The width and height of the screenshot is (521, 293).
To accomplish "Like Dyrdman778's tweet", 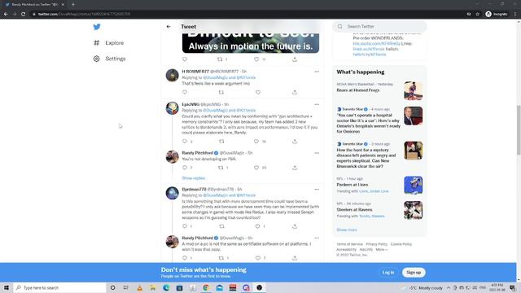I will coord(257,226).
